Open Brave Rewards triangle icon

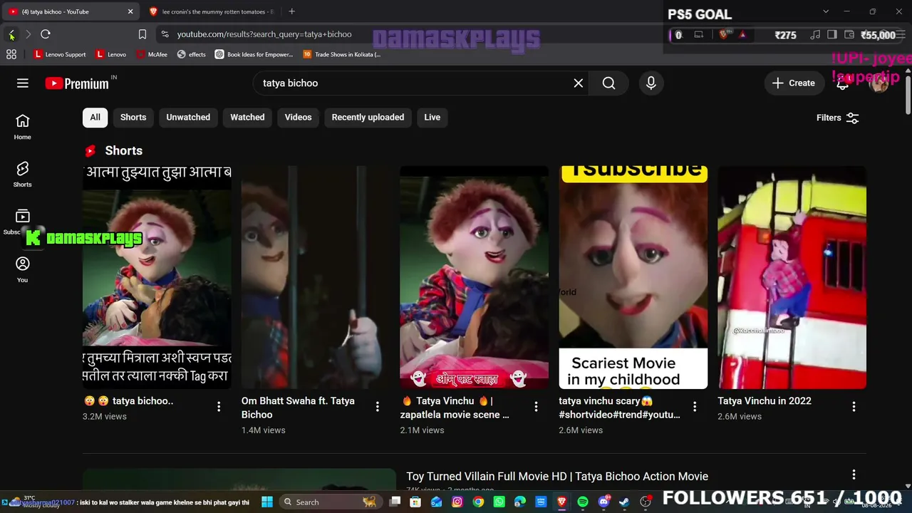(742, 34)
